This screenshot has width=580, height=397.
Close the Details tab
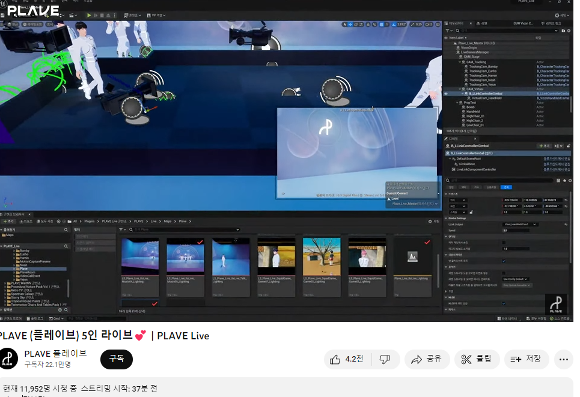click(x=475, y=139)
